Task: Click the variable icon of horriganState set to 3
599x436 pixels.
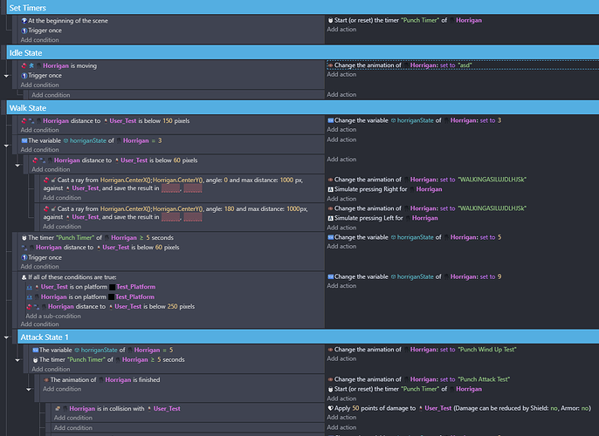Action: click(x=330, y=120)
